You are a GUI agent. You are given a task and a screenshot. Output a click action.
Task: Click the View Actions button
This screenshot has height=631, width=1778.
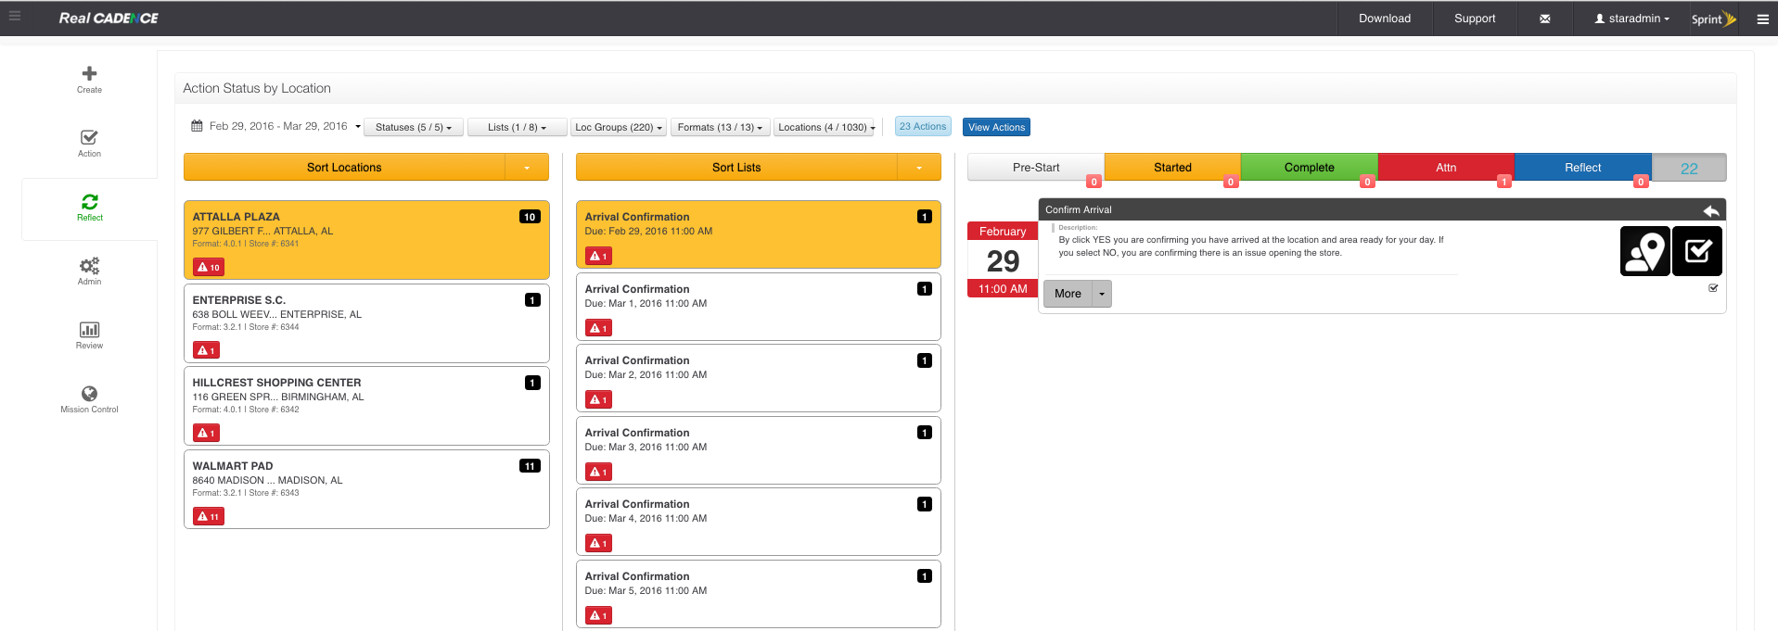click(x=996, y=127)
